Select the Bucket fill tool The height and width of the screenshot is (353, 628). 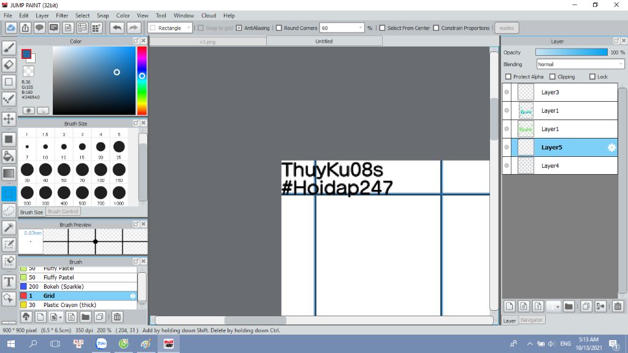pyautogui.click(x=9, y=156)
